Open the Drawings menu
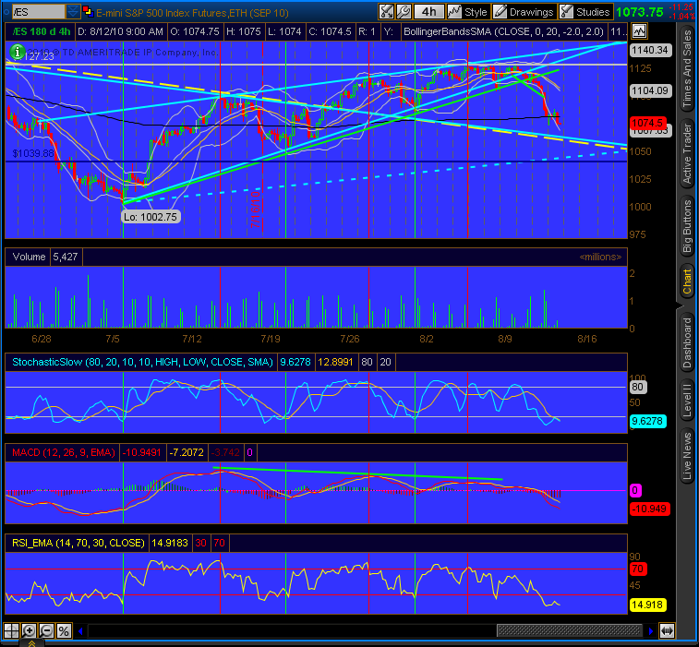699x647 pixels. pos(524,12)
